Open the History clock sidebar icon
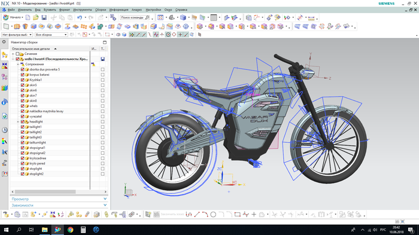The height and width of the screenshot is (235, 419). click(x=5, y=130)
